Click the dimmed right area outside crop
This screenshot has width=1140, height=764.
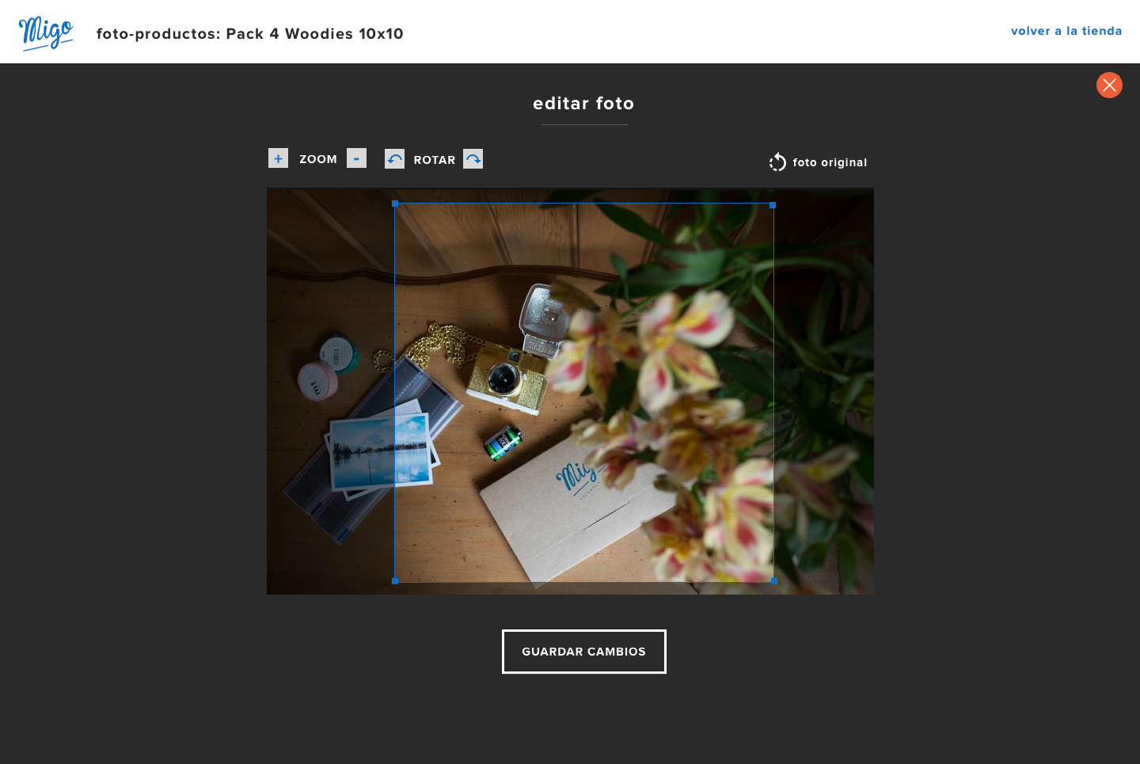pos(824,391)
